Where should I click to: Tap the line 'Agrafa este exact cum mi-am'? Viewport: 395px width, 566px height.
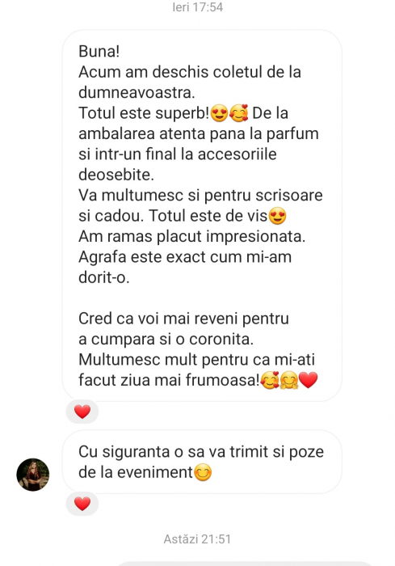185,257
